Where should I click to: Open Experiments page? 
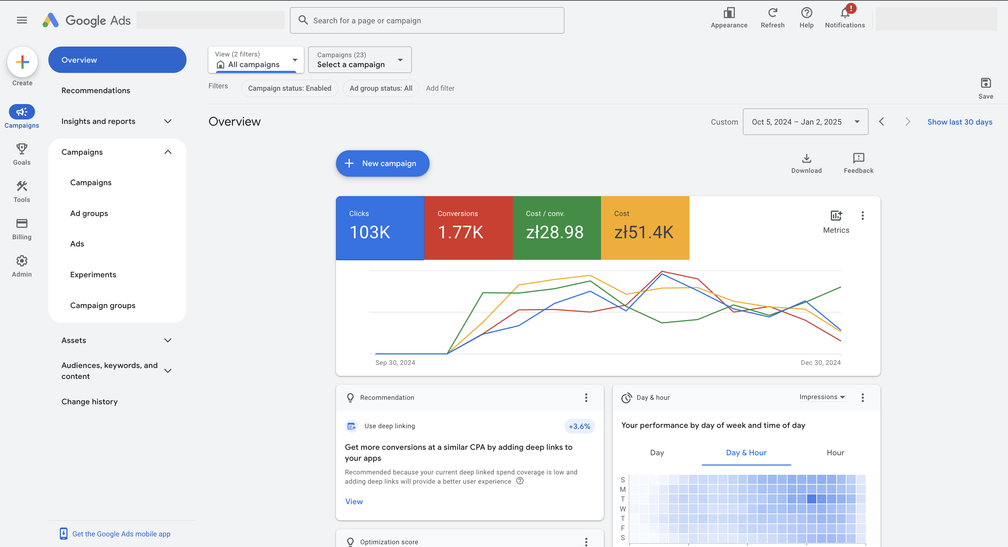(x=93, y=275)
